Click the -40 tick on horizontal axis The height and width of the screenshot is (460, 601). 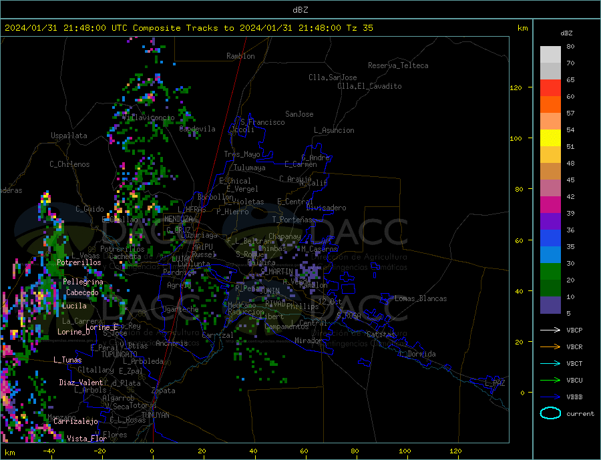click(x=49, y=451)
